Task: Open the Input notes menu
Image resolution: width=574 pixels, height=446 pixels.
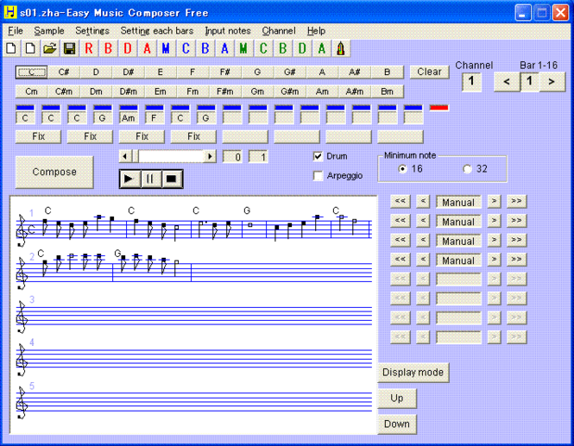Action: pyautogui.click(x=228, y=30)
